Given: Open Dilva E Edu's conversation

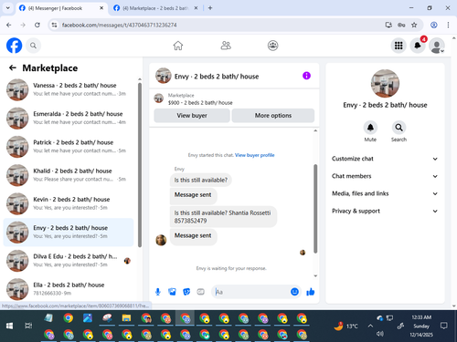Looking at the screenshot, I should [x=69, y=261].
